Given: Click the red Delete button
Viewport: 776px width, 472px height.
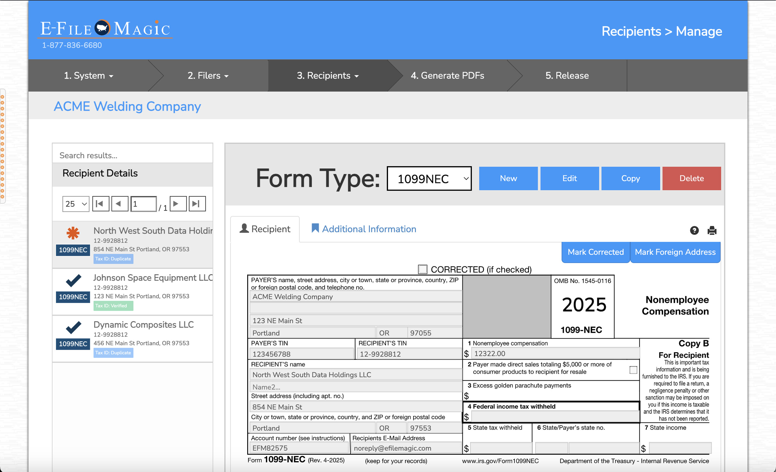Looking at the screenshot, I should [x=691, y=178].
